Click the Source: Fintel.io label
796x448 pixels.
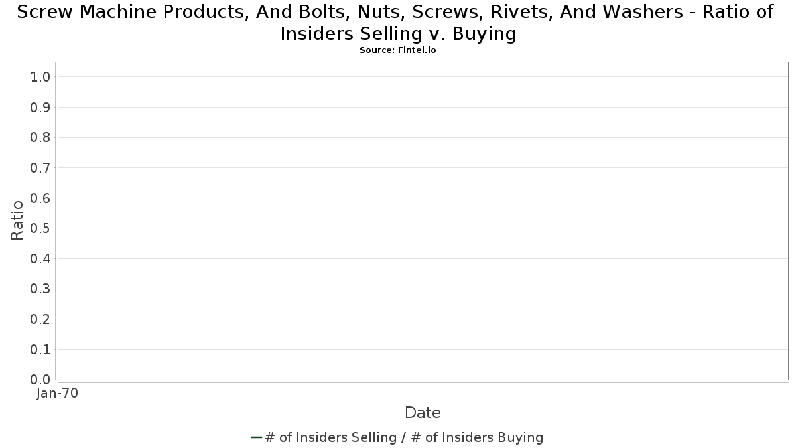pos(398,50)
